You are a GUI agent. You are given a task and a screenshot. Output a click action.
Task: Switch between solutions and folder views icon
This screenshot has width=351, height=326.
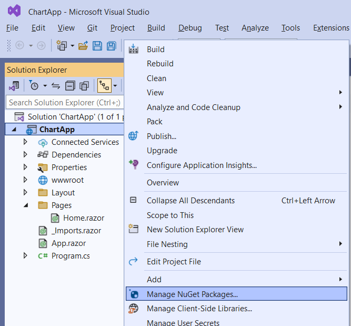pos(14,86)
